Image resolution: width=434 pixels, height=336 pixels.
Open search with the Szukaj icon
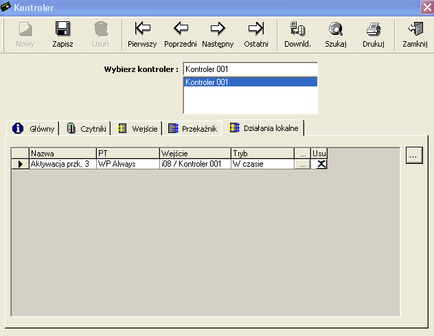point(336,29)
